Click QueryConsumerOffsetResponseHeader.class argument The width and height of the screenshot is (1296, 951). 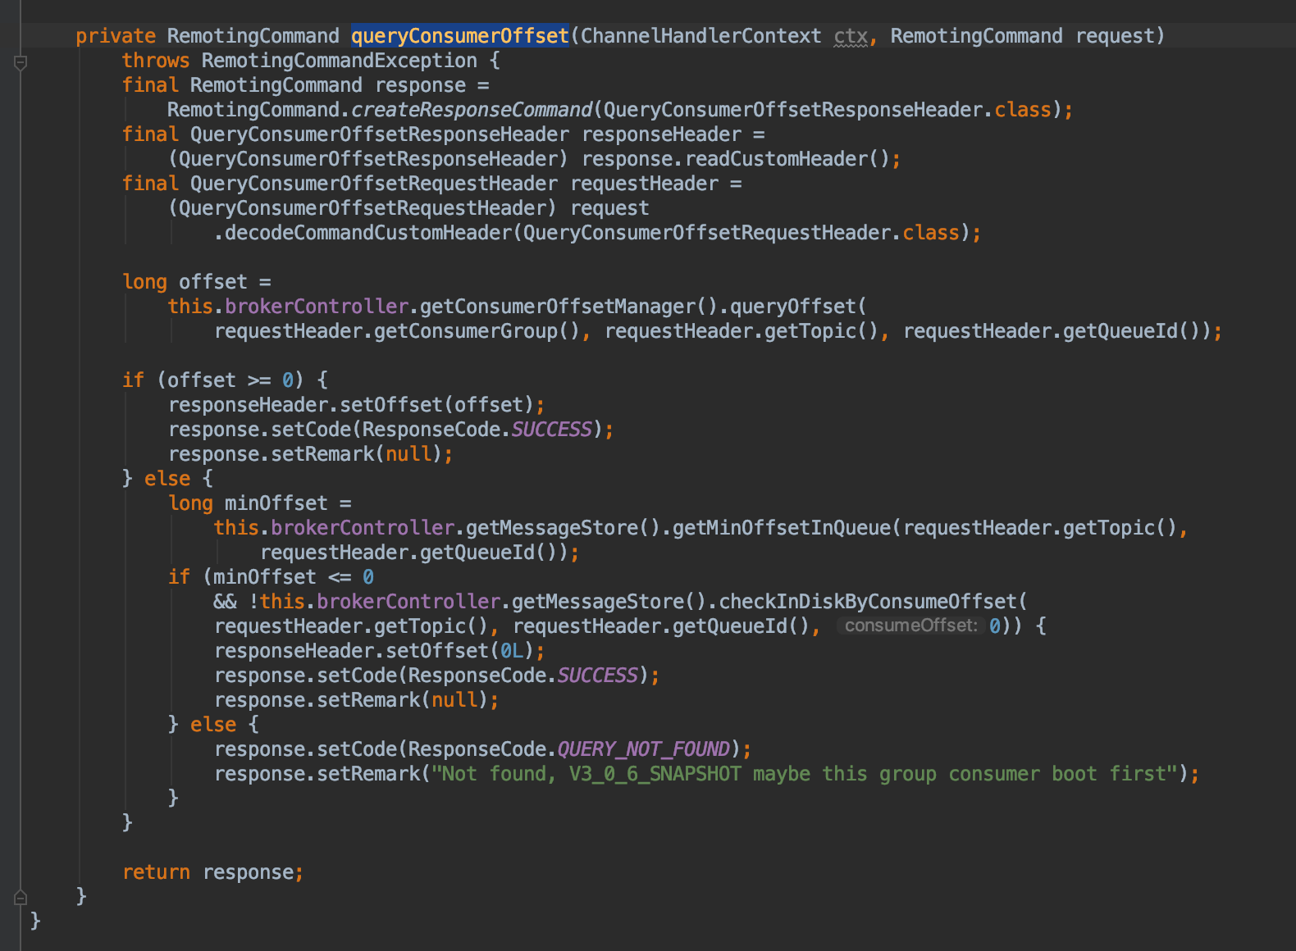pos(828,110)
